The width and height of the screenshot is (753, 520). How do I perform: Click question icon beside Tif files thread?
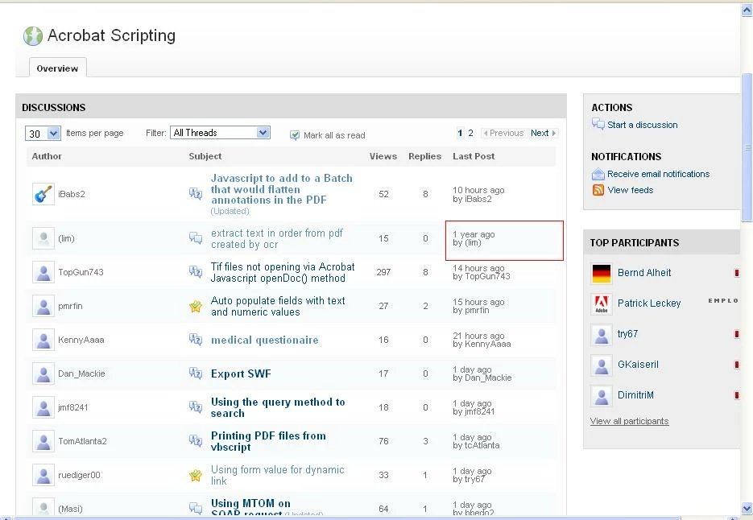196,272
